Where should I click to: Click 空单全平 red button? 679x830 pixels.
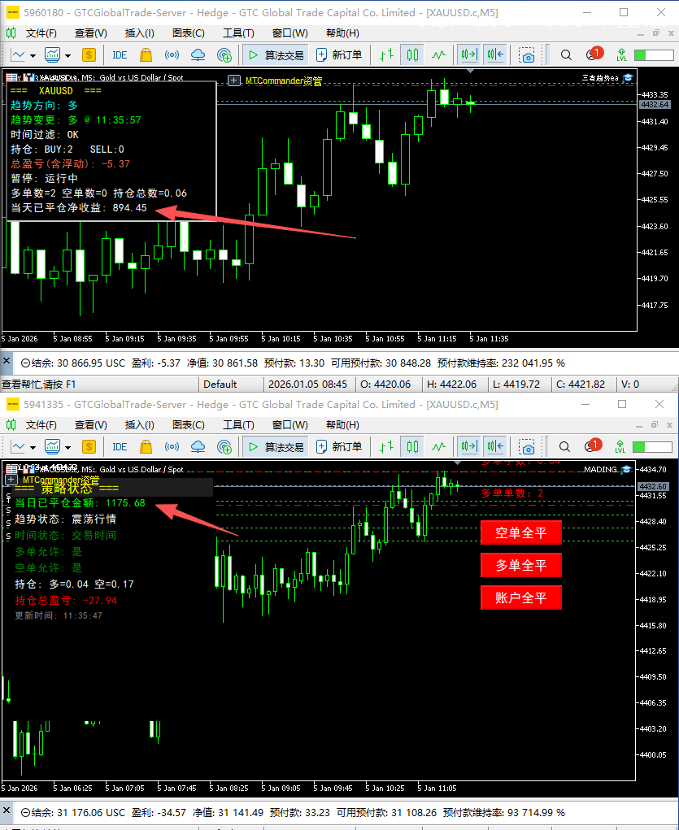click(x=521, y=532)
